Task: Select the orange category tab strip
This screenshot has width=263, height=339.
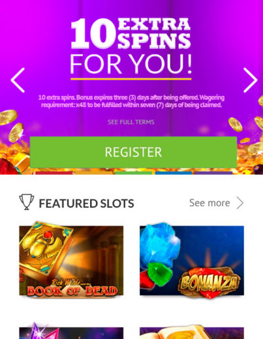Action: pyautogui.click(x=93, y=173)
